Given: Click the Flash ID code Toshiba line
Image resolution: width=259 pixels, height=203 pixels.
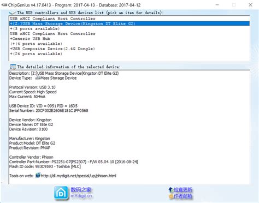Looking at the screenshot, I should pyautogui.click(x=45, y=166).
